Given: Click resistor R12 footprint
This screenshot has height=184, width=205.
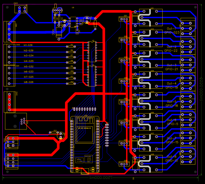Looking at the screenshot, I should point(71,83).
